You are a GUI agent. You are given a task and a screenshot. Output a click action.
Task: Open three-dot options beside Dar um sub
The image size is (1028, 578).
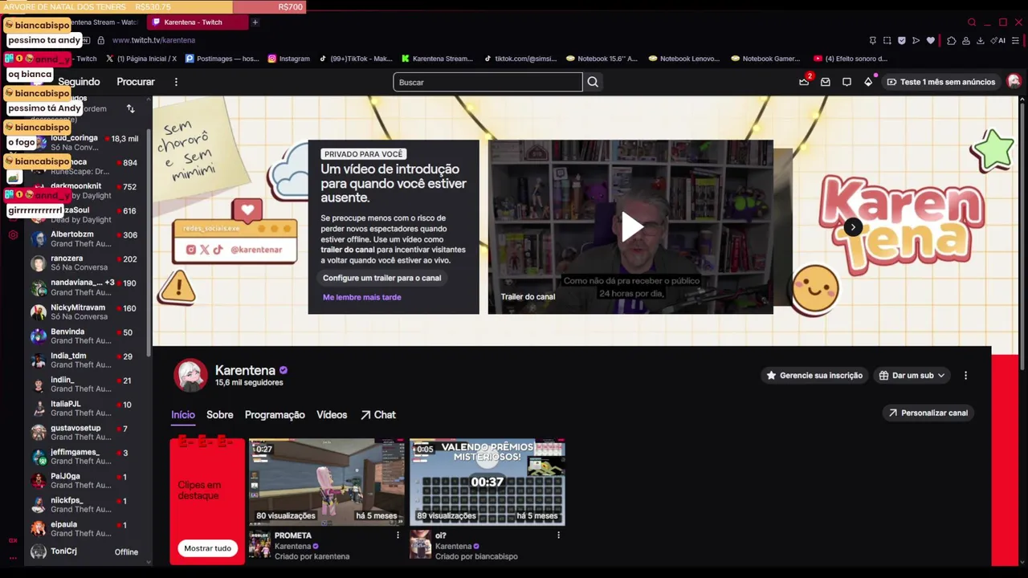pos(965,375)
